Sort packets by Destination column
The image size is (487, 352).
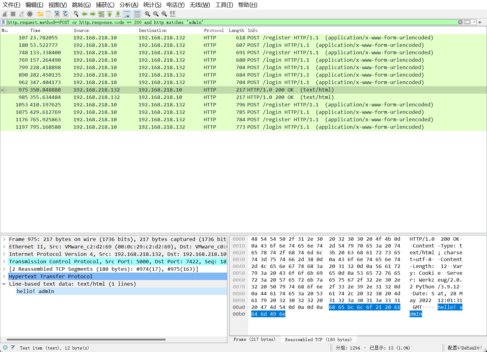pyautogui.click(x=170, y=30)
